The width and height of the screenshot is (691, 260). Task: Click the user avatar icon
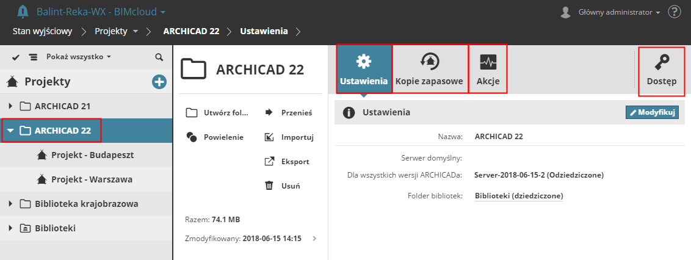coord(565,12)
